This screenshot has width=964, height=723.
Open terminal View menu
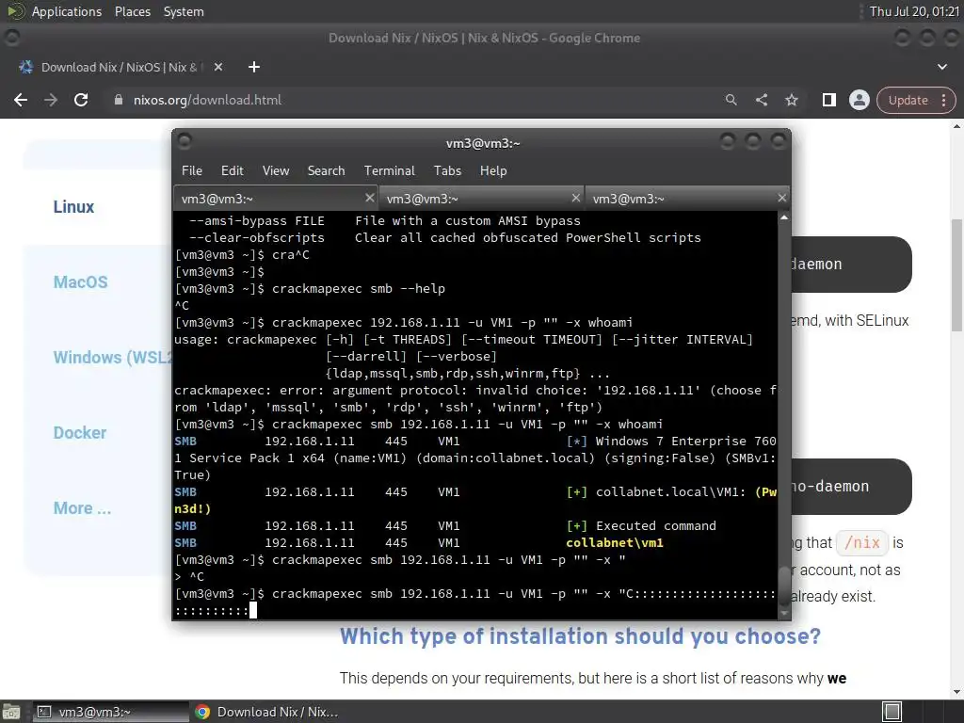click(276, 171)
